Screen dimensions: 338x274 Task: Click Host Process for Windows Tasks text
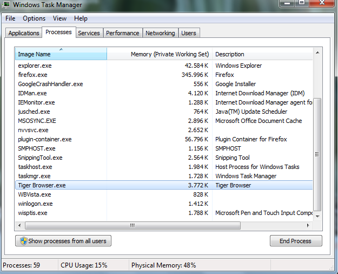click(257, 167)
